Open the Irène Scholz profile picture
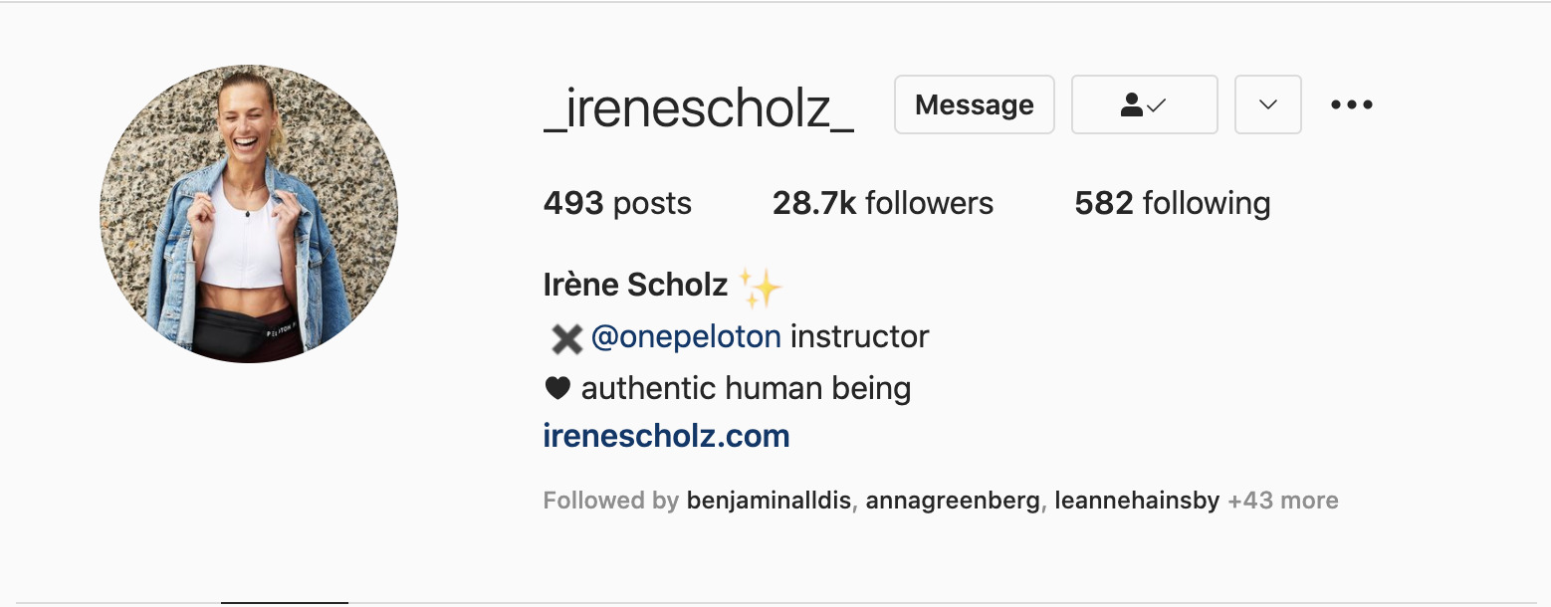 [x=249, y=214]
